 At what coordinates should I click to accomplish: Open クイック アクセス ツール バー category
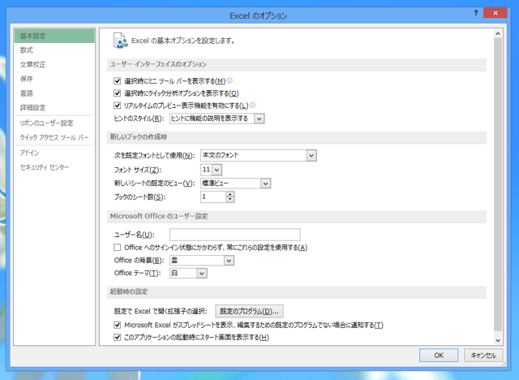pos(54,137)
